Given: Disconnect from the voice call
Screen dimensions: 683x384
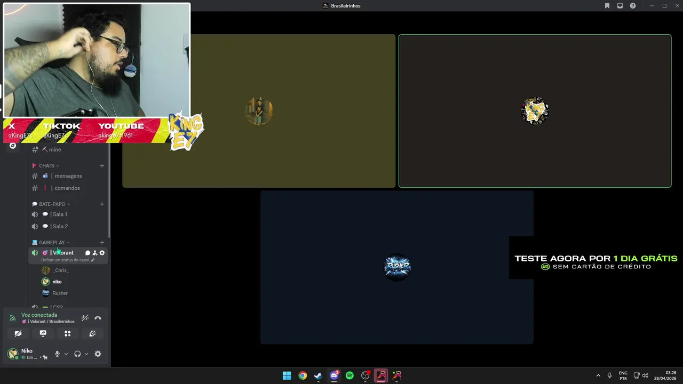Looking at the screenshot, I should 98,318.
